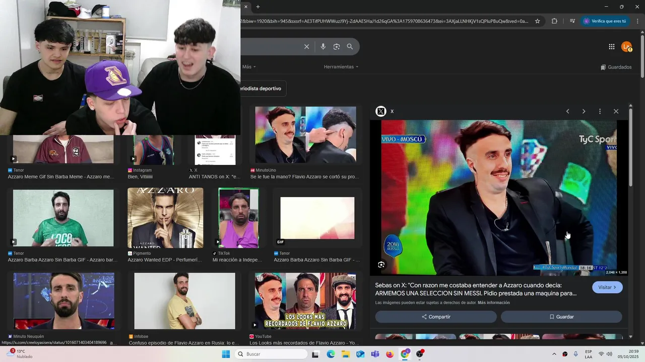Open the Google account avatar menu
This screenshot has width=645, height=362.
(626, 47)
